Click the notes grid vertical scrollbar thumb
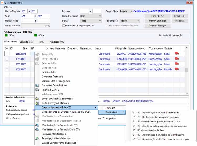 click(186, 70)
